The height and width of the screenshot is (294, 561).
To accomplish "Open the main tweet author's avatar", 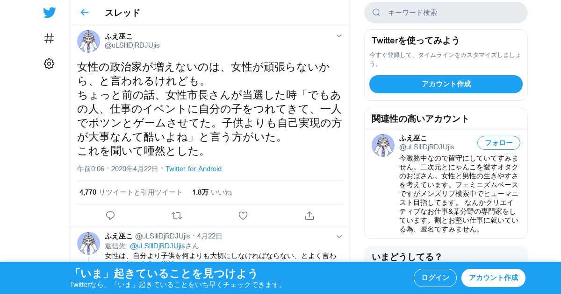I will pyautogui.click(x=88, y=41).
